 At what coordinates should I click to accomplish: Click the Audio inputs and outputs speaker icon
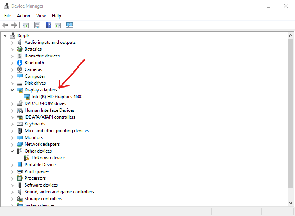(19, 42)
